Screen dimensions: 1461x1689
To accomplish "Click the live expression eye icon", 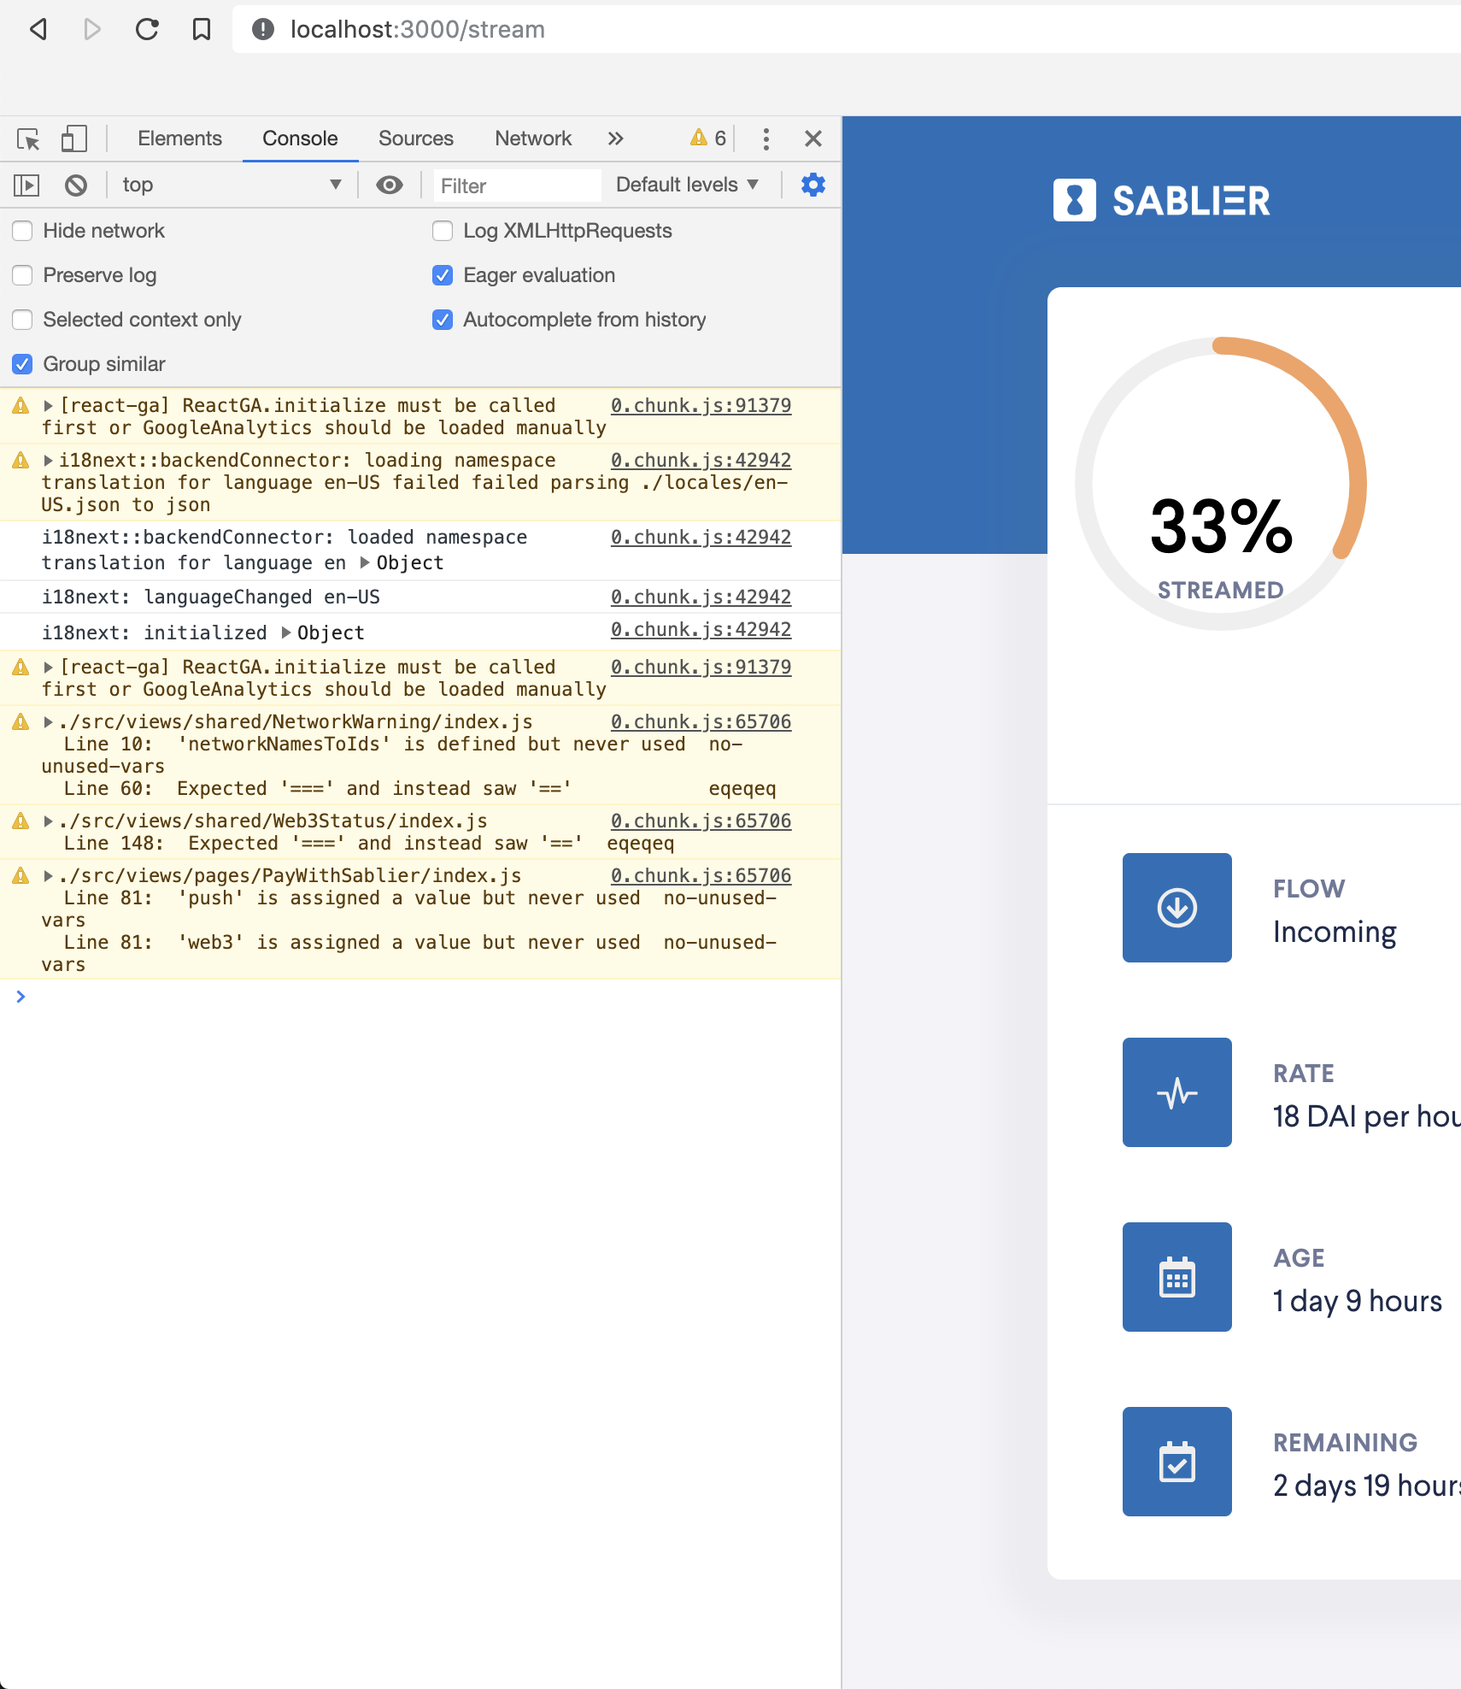I will tap(390, 185).
